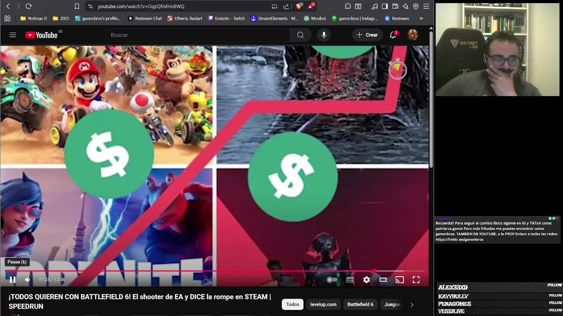This screenshot has width=563, height=316.
Task: Open the music note playlist icon
Action: click(x=375, y=6)
